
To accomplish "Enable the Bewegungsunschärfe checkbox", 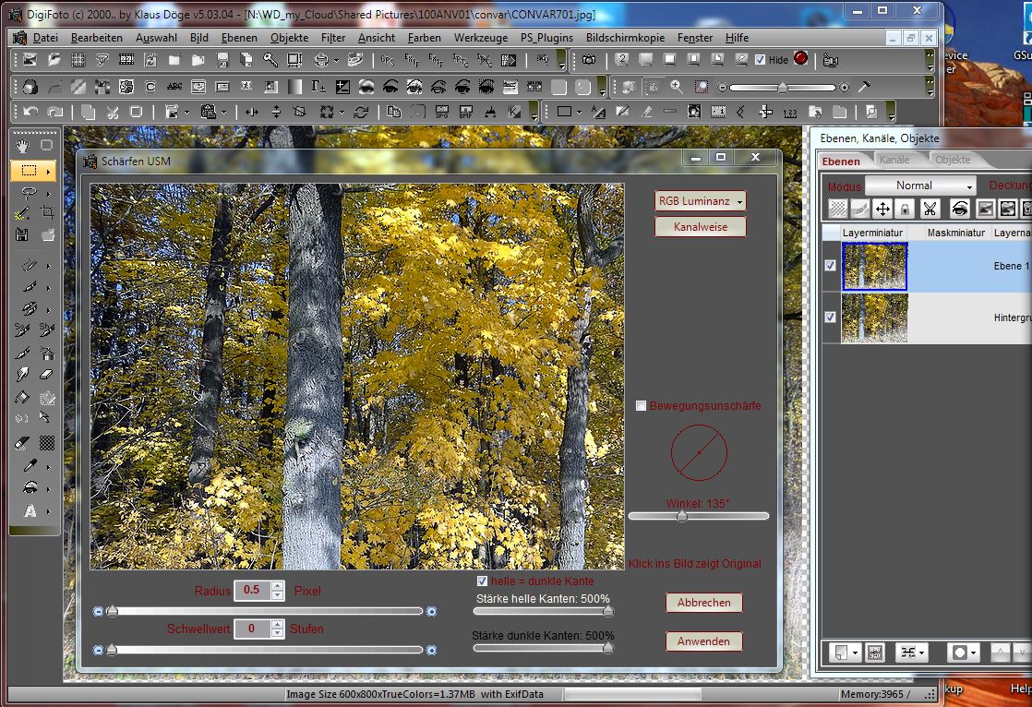I will click(642, 405).
